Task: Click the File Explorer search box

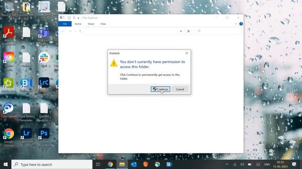Action: tap(218, 31)
